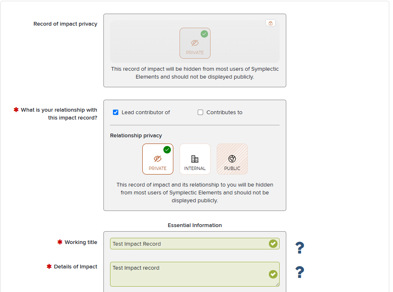Click the green tick inside the Working title field
The height and width of the screenshot is (292, 393).
pyautogui.click(x=273, y=244)
